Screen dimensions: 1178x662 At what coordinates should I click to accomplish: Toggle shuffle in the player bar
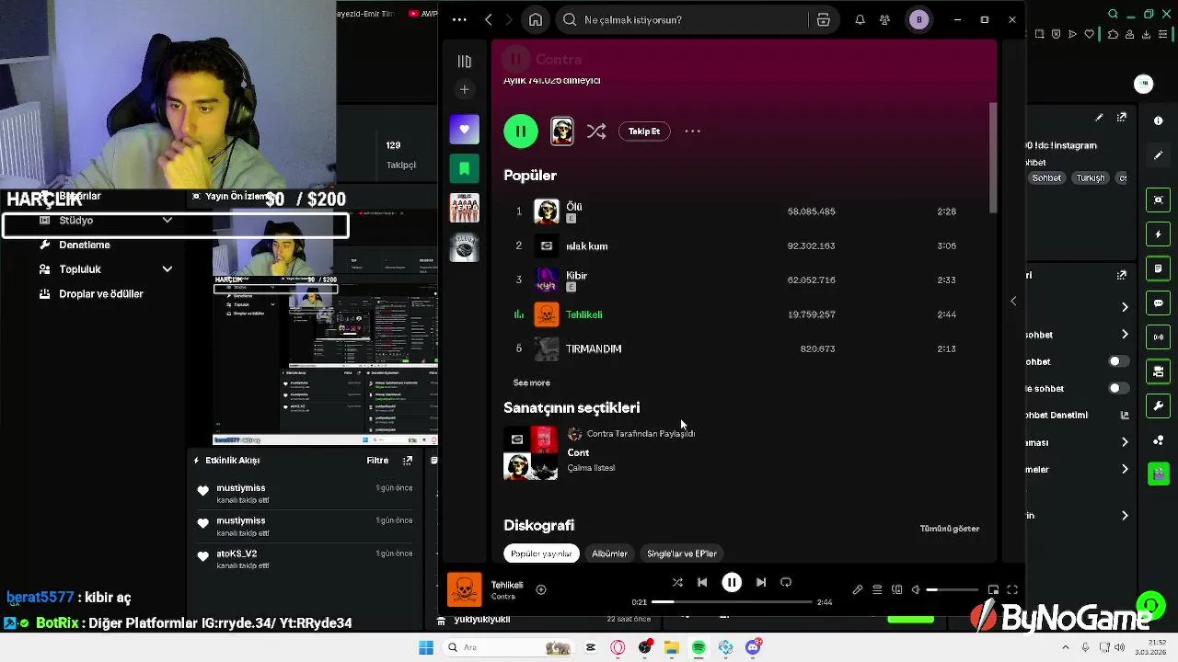tap(677, 582)
